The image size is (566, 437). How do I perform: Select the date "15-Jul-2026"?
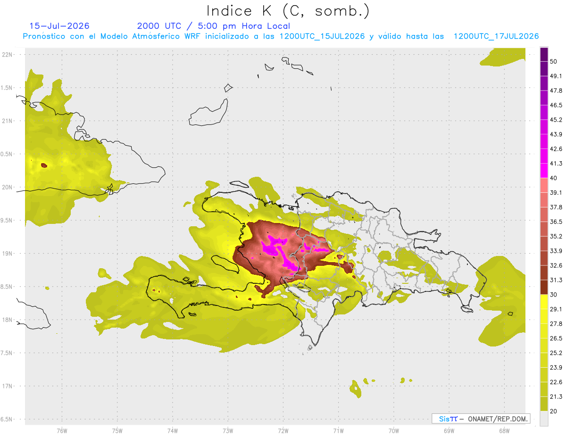(59, 26)
